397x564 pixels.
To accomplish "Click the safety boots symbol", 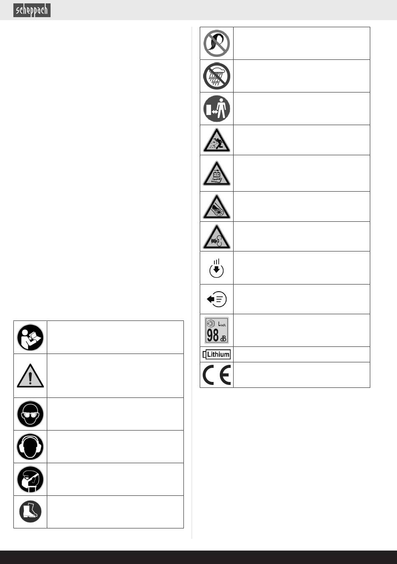I will click(30, 511).
